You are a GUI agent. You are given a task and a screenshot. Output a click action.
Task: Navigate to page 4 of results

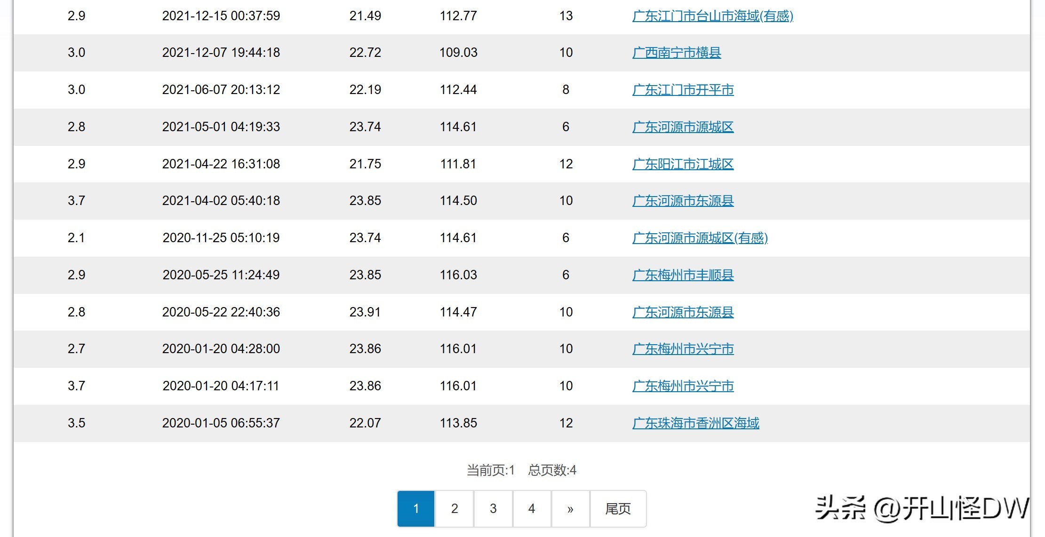532,509
